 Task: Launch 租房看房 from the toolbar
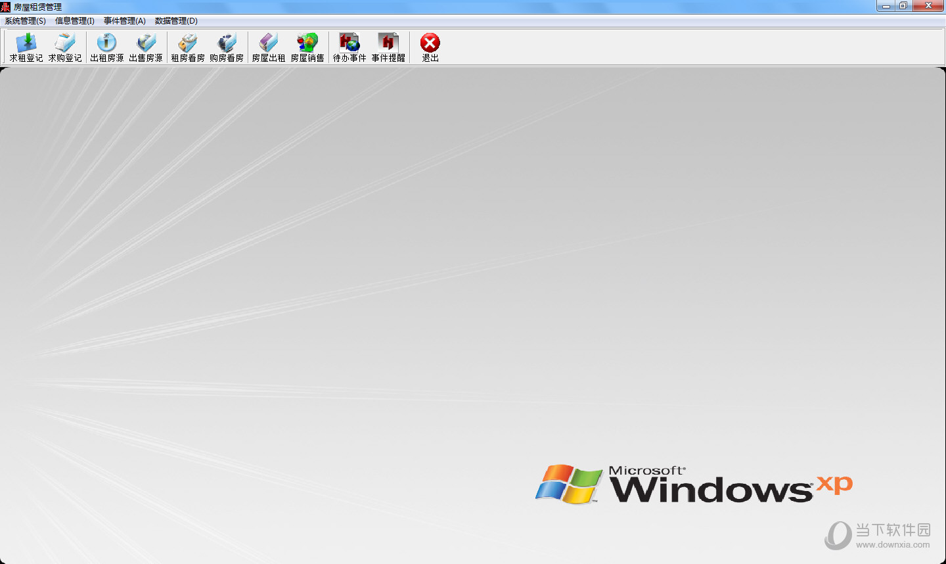point(188,47)
